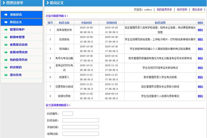
Task: Click end time 2015-11-15 cell
Action: 111,68
